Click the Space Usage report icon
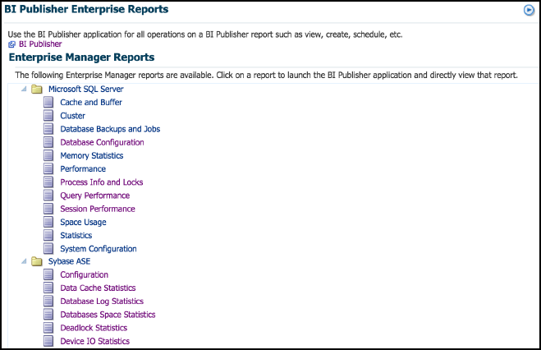The image size is (541, 350). [48, 222]
